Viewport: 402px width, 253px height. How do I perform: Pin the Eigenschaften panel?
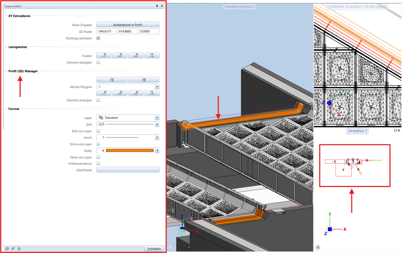pos(157,6)
